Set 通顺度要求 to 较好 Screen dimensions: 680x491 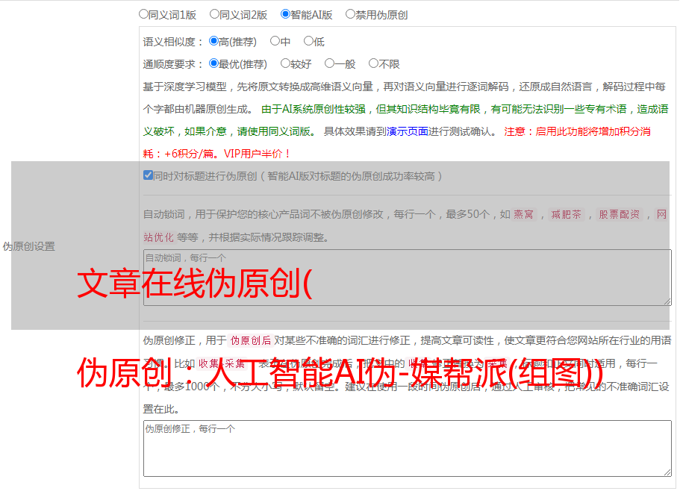click(x=285, y=63)
